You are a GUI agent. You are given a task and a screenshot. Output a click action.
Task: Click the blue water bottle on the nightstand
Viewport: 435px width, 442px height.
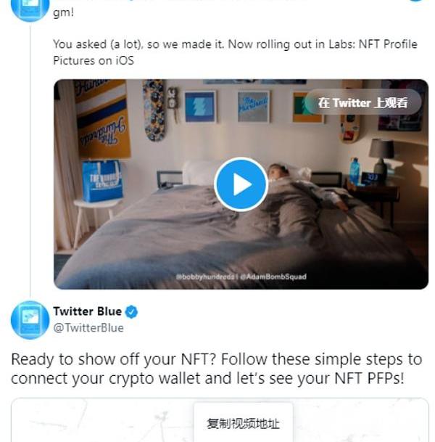click(355, 171)
